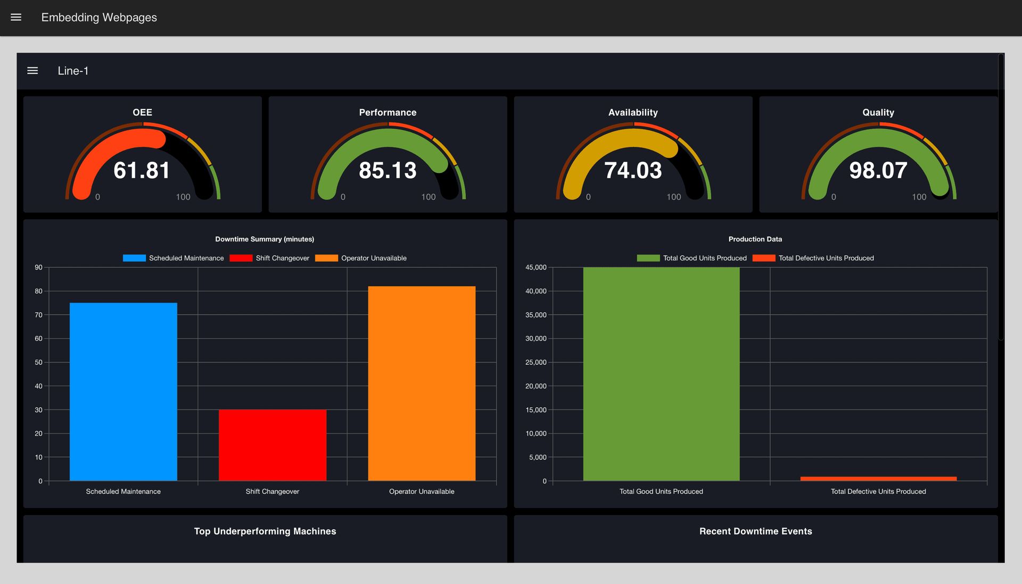Open the Line-1 dashboard menu
The width and height of the screenshot is (1022, 584).
(x=32, y=70)
